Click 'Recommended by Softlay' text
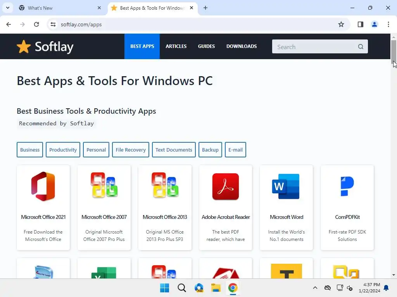The width and height of the screenshot is (397, 297). (57, 123)
